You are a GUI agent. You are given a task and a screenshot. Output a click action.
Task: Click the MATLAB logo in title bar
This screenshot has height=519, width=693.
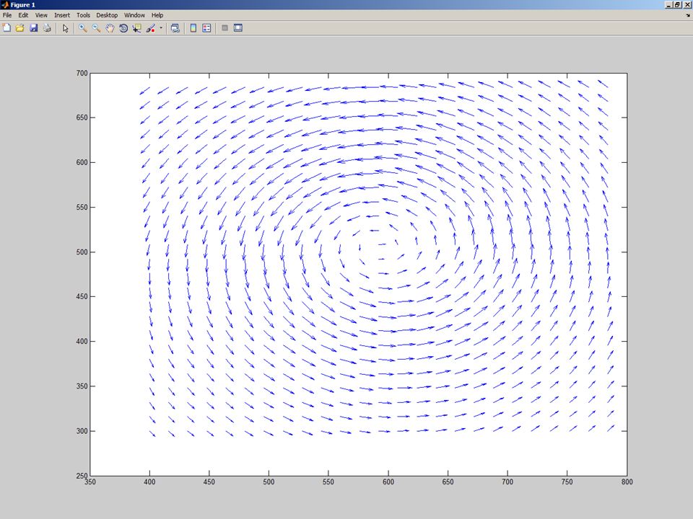pyautogui.click(x=5, y=5)
